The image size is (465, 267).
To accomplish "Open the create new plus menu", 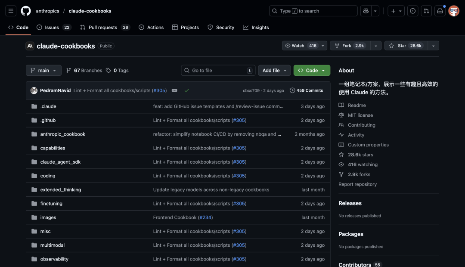I will [x=396, y=11].
